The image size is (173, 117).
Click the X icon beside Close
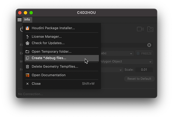click(27, 84)
